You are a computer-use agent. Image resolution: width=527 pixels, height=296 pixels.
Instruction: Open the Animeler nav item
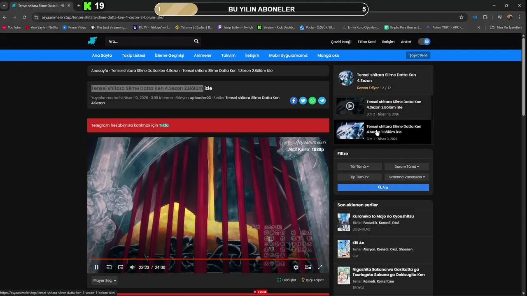tap(203, 55)
